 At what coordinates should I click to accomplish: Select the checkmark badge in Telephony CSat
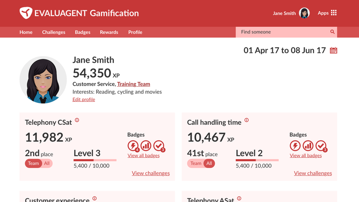pyautogui.click(x=159, y=145)
